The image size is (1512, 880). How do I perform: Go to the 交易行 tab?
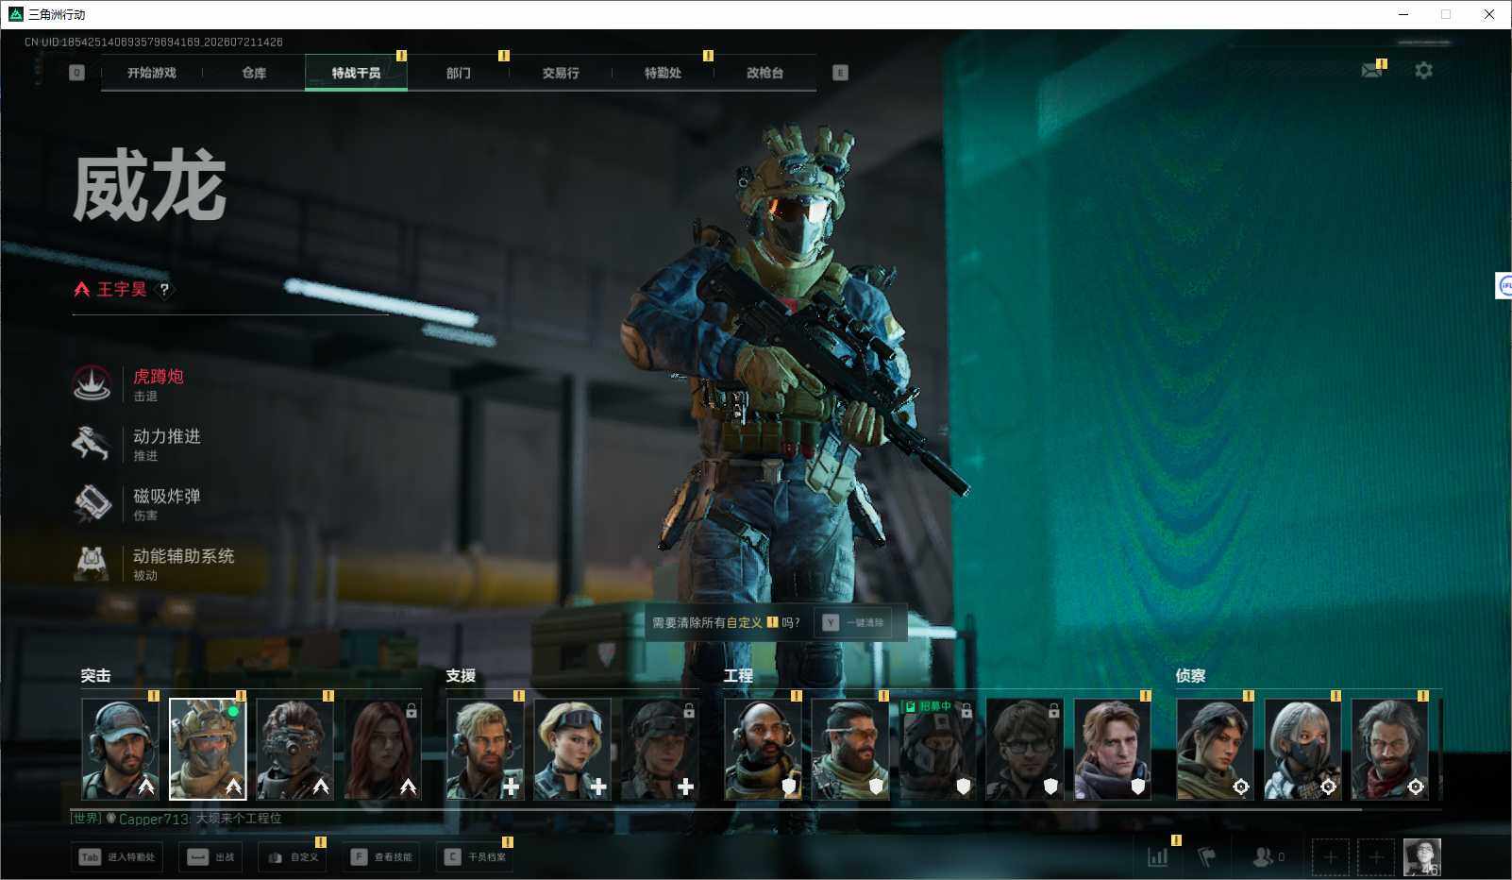pyautogui.click(x=561, y=73)
